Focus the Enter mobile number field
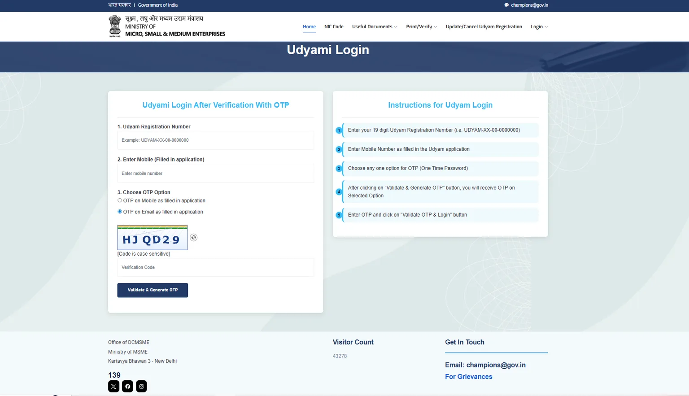This screenshot has height=396, width=689. [216, 173]
